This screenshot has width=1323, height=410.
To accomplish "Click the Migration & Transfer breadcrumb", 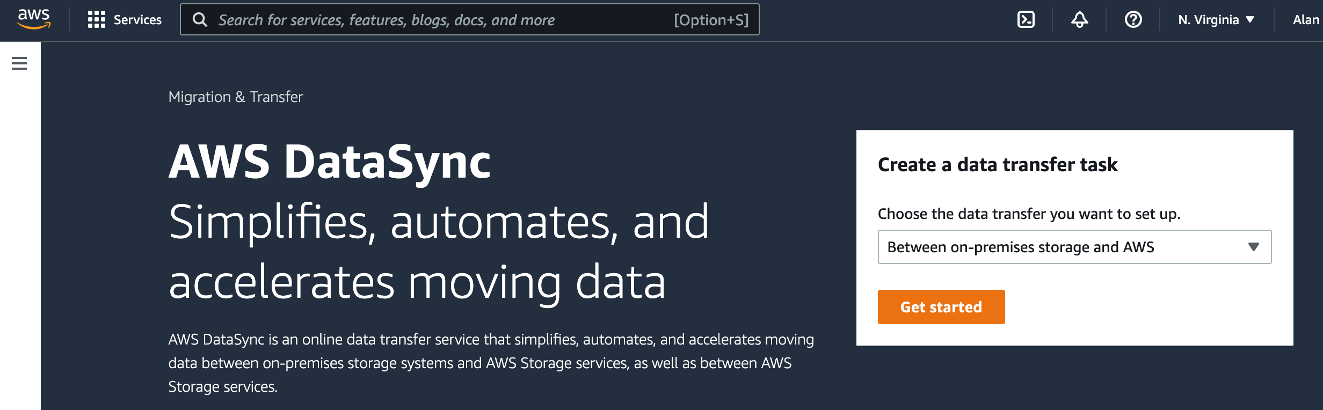I will pyautogui.click(x=235, y=97).
